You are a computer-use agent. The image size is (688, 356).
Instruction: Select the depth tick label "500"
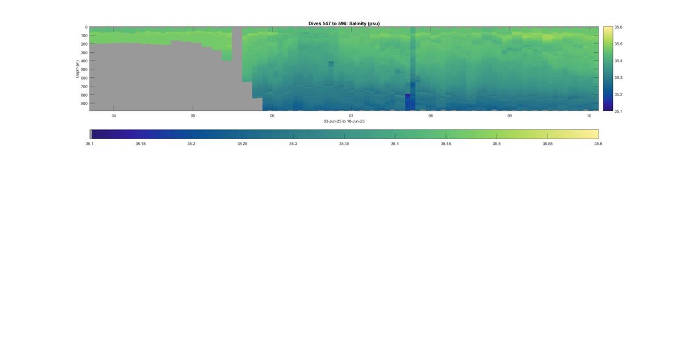(84, 69)
